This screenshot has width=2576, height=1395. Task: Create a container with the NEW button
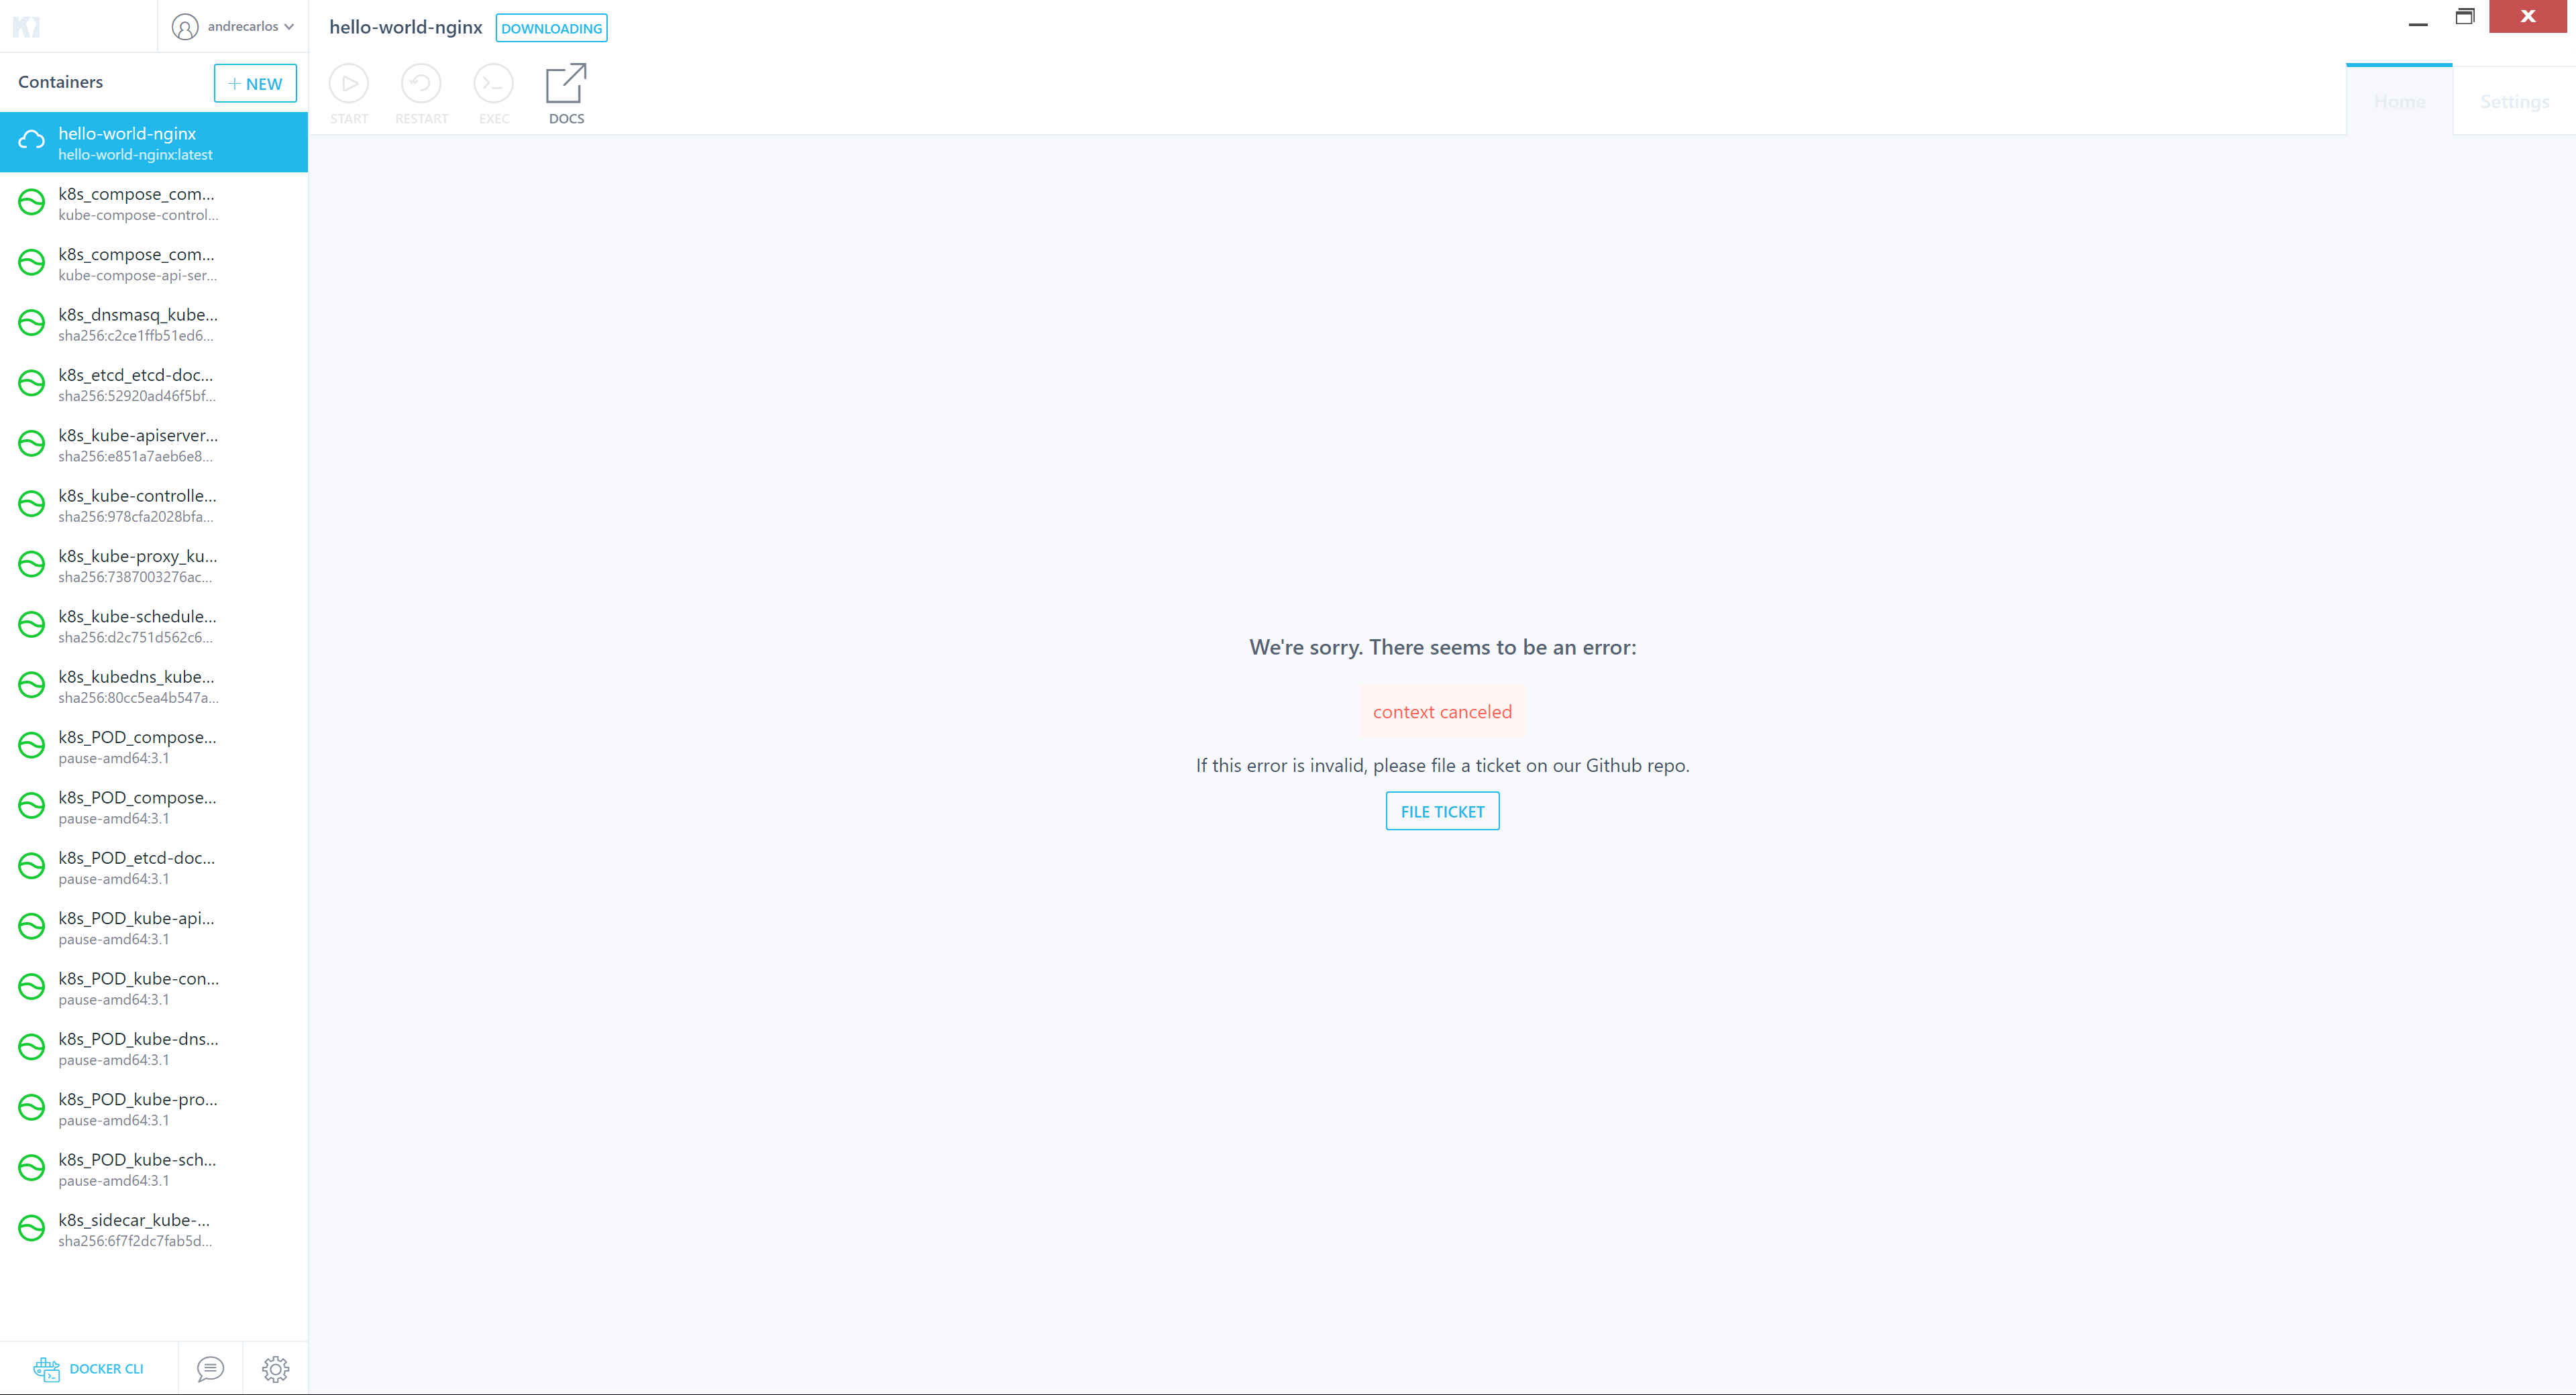click(x=255, y=83)
